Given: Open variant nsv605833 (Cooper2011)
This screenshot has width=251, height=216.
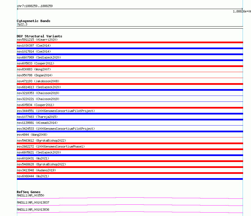Looking at the screenshot, I should (36, 63).
